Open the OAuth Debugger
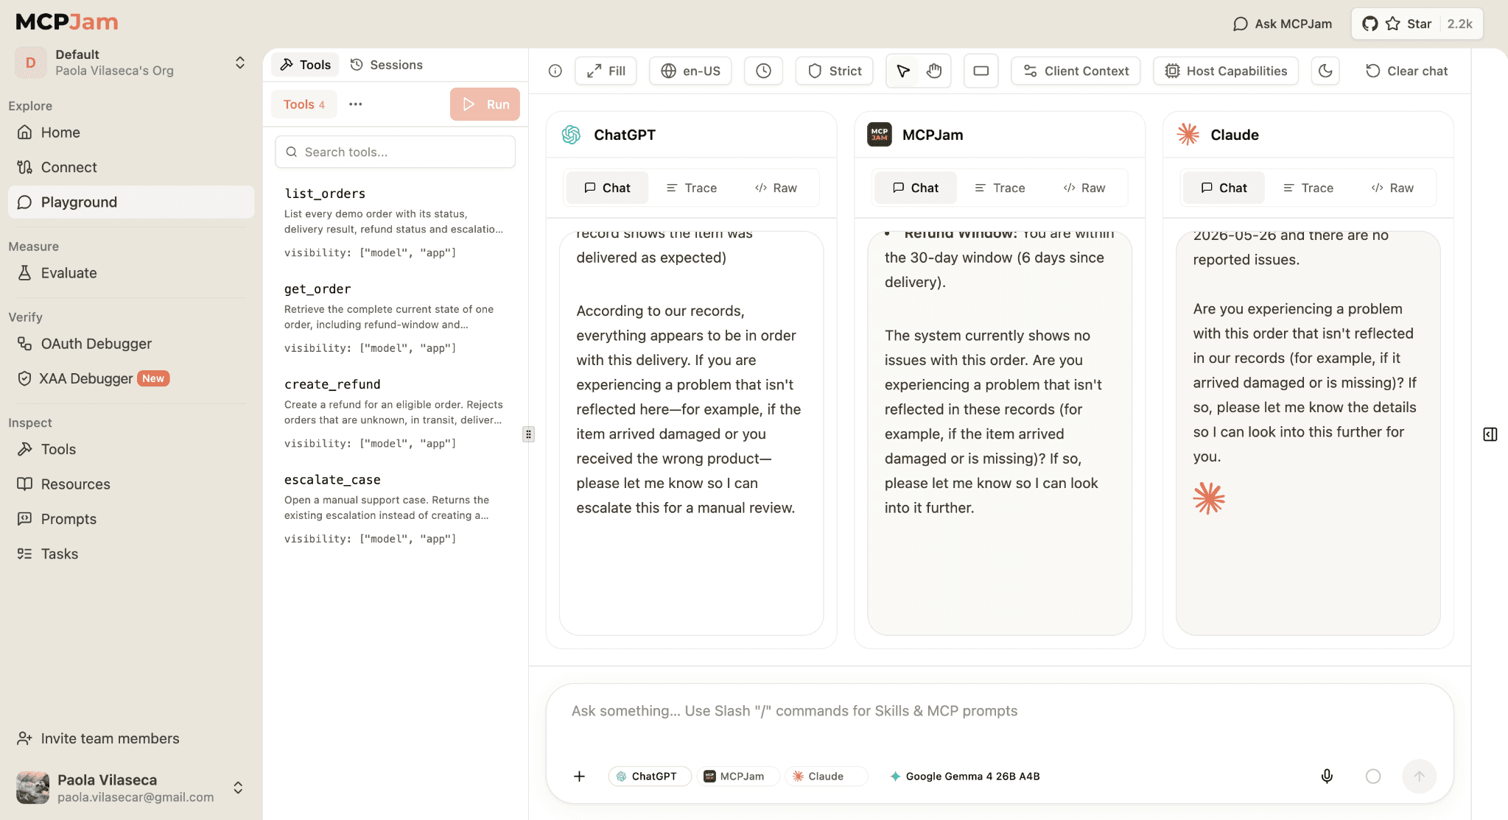 pos(131,344)
